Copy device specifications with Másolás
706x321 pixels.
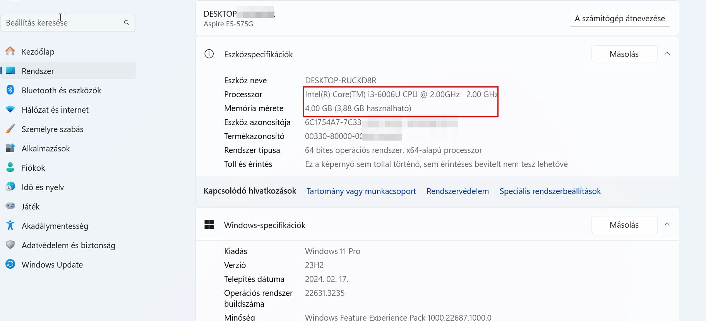tap(624, 54)
